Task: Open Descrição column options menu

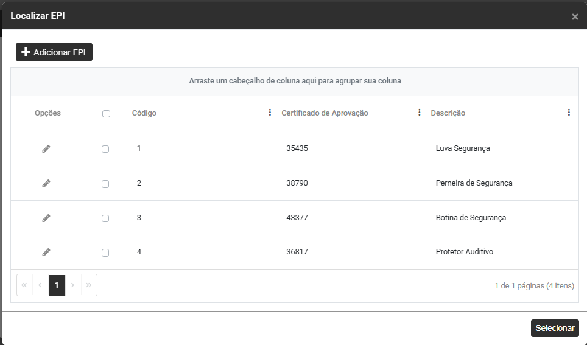Action: click(569, 113)
